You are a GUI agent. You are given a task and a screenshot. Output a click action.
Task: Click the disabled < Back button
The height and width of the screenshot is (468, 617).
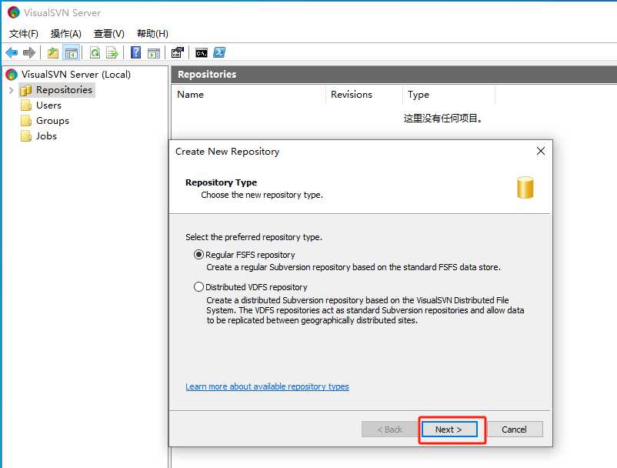tap(389, 430)
